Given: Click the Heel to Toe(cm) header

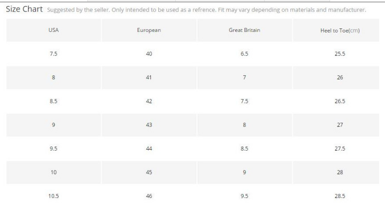Looking at the screenshot, I should point(340,30).
